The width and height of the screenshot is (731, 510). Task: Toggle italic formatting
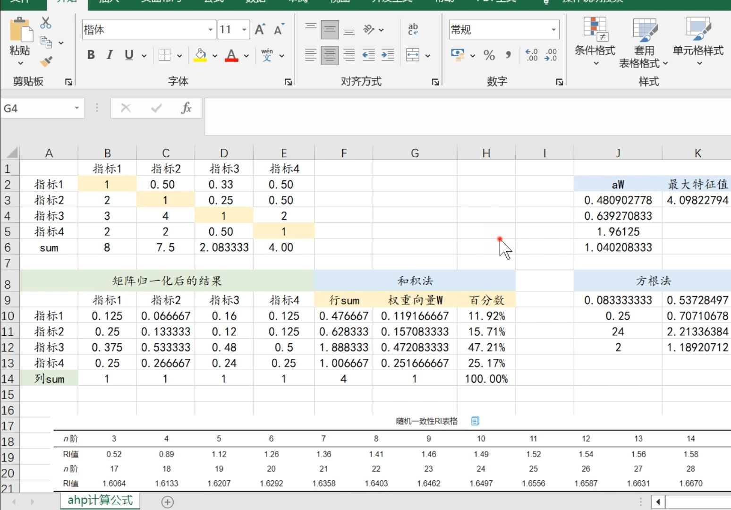110,55
